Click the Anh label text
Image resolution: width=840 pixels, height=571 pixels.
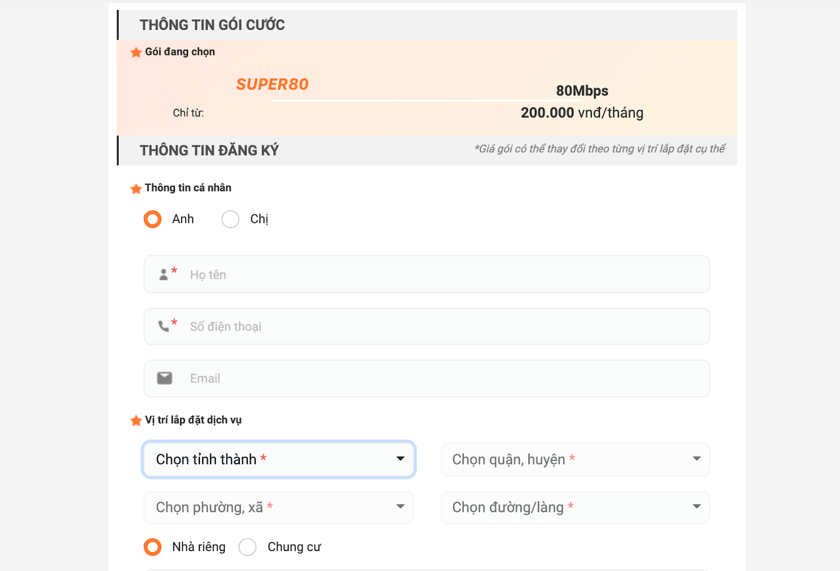coord(183,219)
